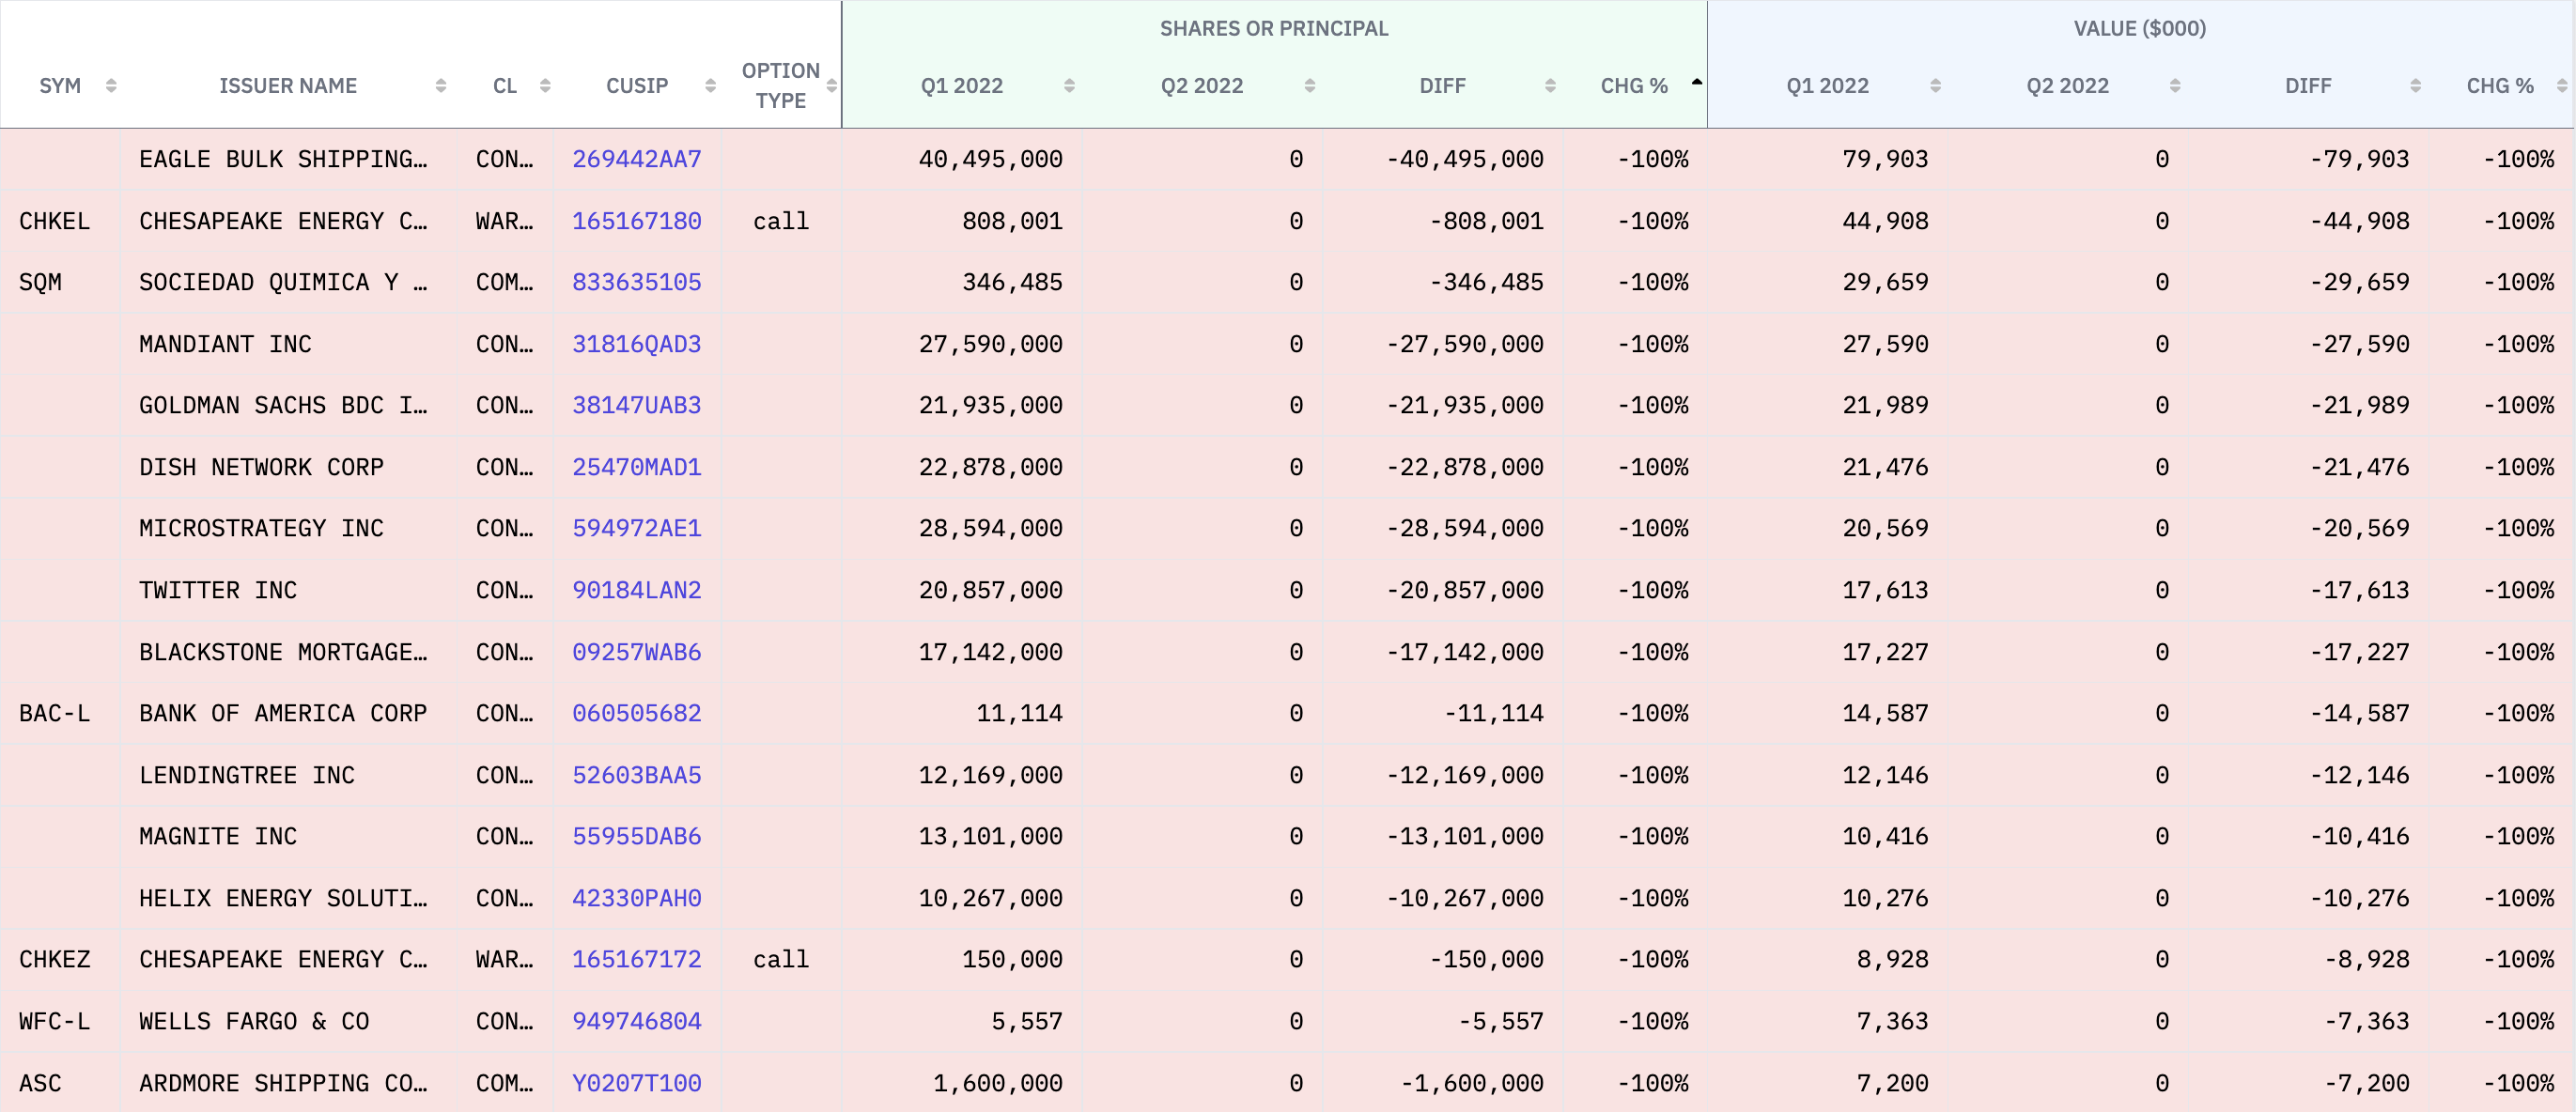Click the ISSUER NAME column header

coord(287,86)
